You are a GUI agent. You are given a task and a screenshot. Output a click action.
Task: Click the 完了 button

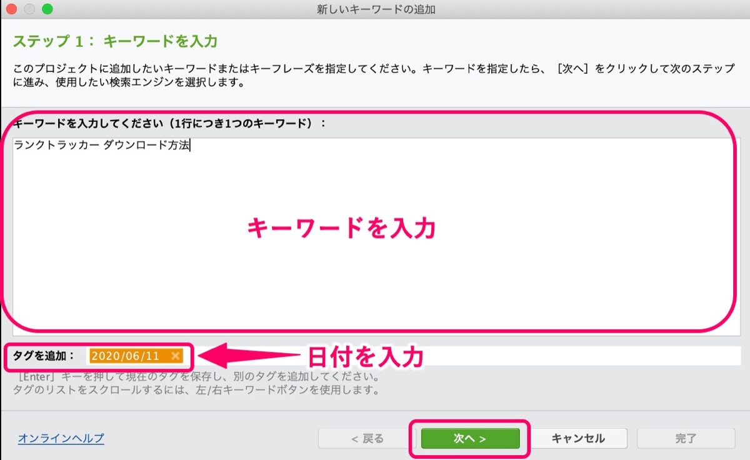click(686, 439)
